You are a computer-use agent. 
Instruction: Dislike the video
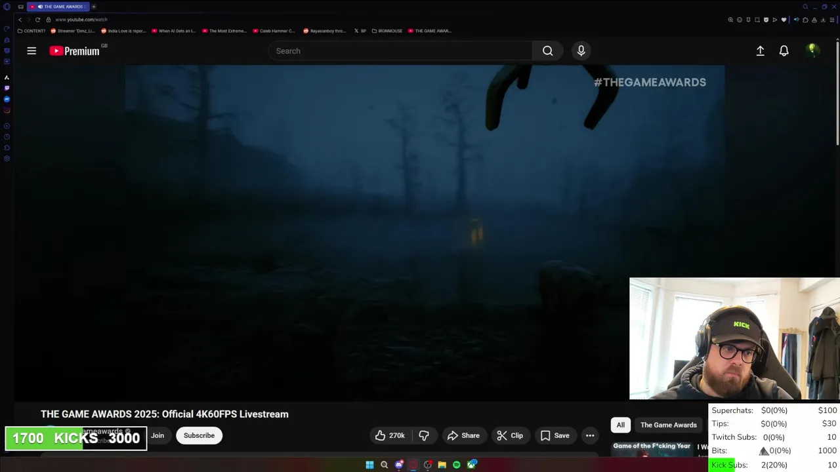424,435
